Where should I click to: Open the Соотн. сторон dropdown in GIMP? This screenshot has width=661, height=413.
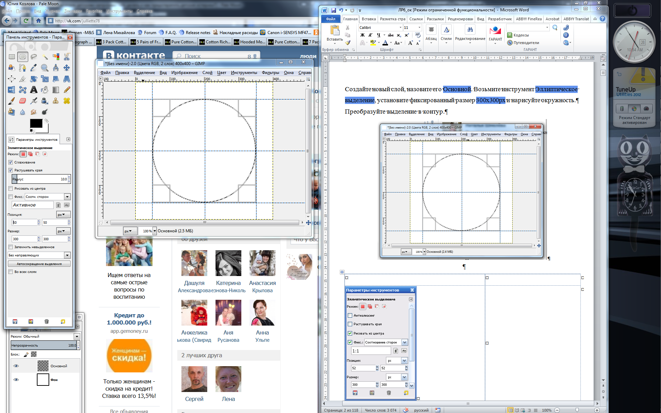[x=67, y=197]
